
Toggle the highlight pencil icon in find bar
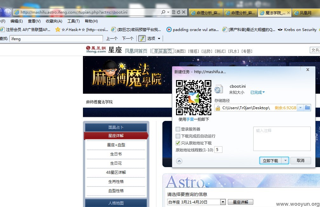[142, 38]
